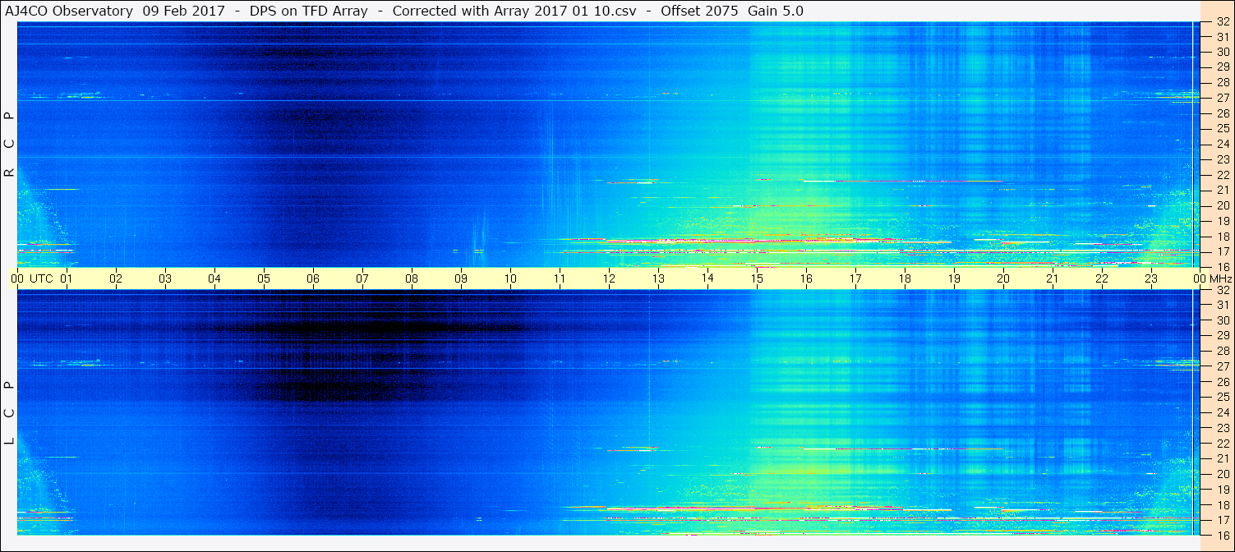Click the AJ4CO Observatory title text
This screenshot has width=1235, height=552.
[68, 11]
